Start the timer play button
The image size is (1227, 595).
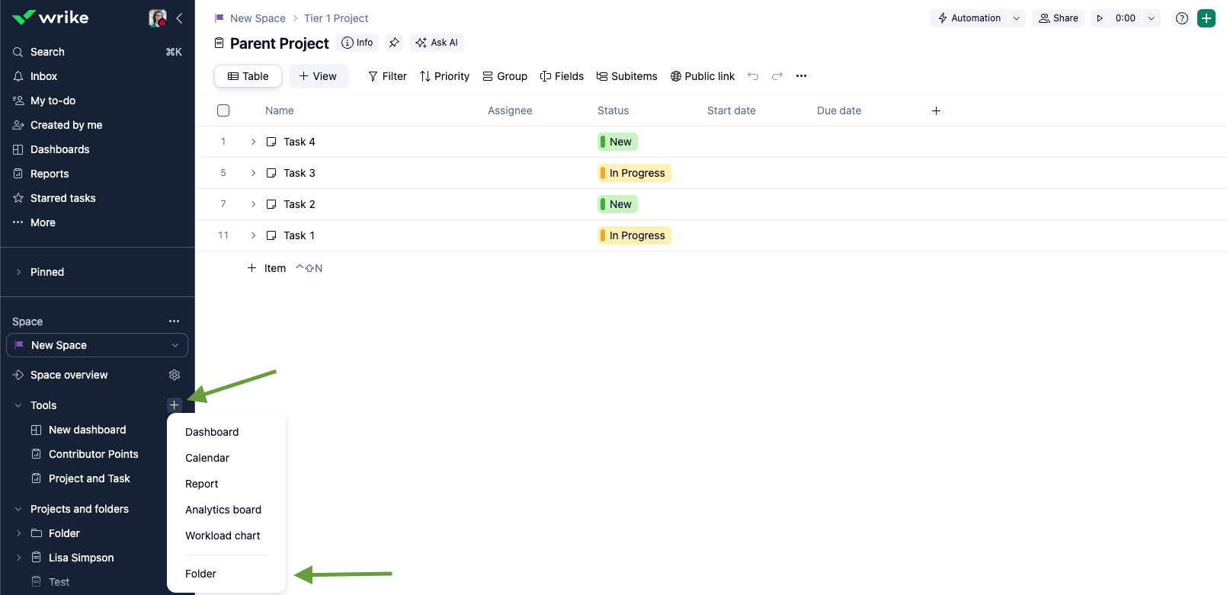(x=1100, y=18)
